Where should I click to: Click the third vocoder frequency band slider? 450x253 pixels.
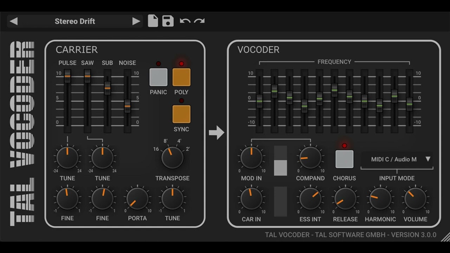289,97
